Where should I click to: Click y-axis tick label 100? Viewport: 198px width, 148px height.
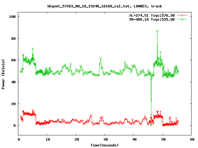(12, 17)
